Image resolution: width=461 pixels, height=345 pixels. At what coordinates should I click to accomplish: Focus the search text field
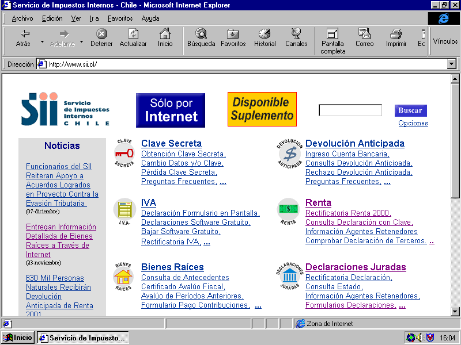pyautogui.click(x=350, y=110)
